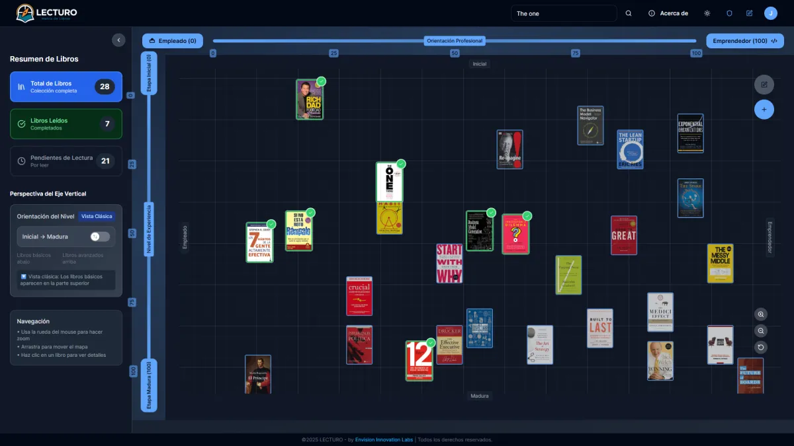
Task: Open the Envision Innovation Labs link
Action: 384,439
